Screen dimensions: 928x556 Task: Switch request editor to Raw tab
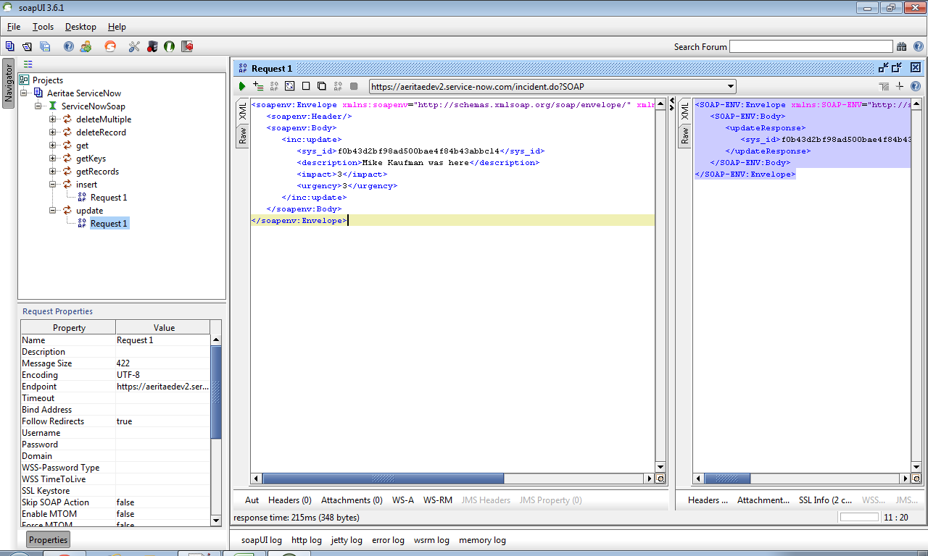[x=243, y=136]
